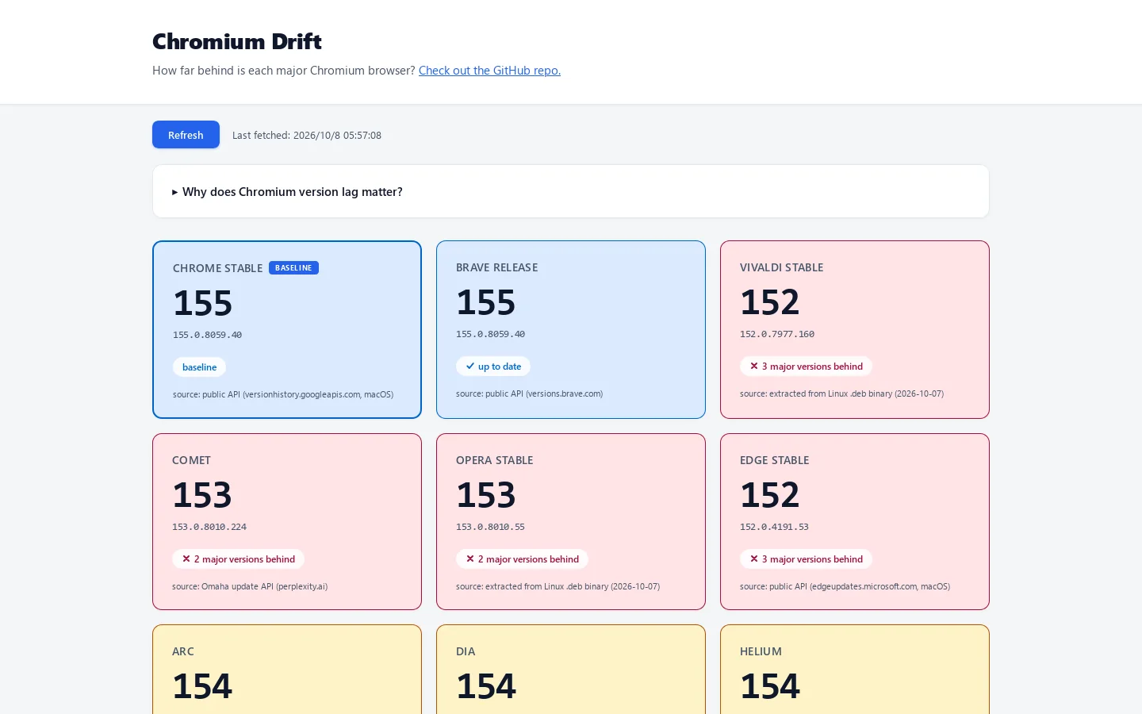Click the 'DIA' card title
Viewport: 1142px width, 714px height.
tap(466, 651)
